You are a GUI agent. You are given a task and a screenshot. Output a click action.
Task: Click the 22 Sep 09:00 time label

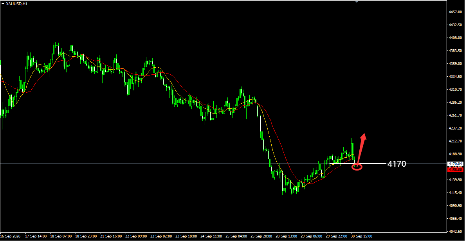[x=136, y=236]
